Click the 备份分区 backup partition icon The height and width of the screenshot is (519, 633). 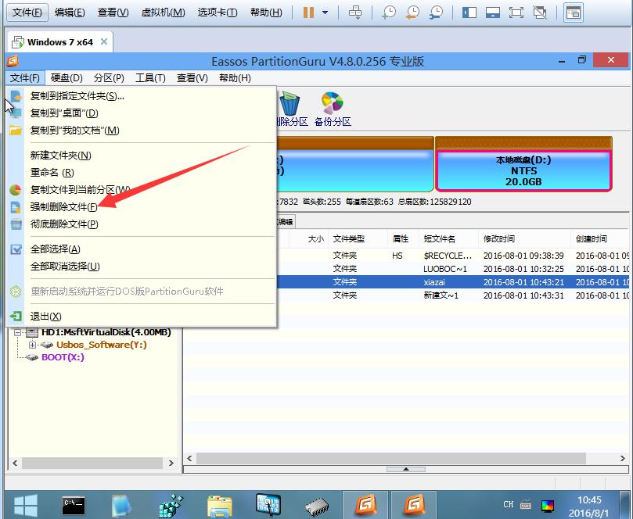(333, 104)
